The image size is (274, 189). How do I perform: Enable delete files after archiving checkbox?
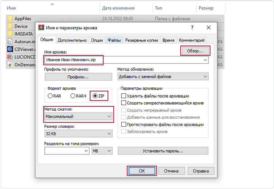point(124,96)
